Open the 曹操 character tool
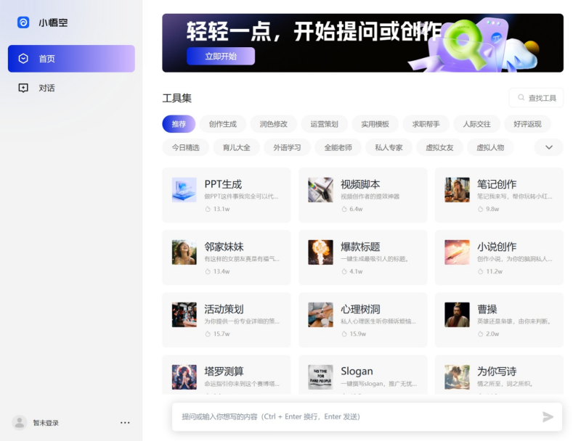The image size is (581, 441). (498, 320)
